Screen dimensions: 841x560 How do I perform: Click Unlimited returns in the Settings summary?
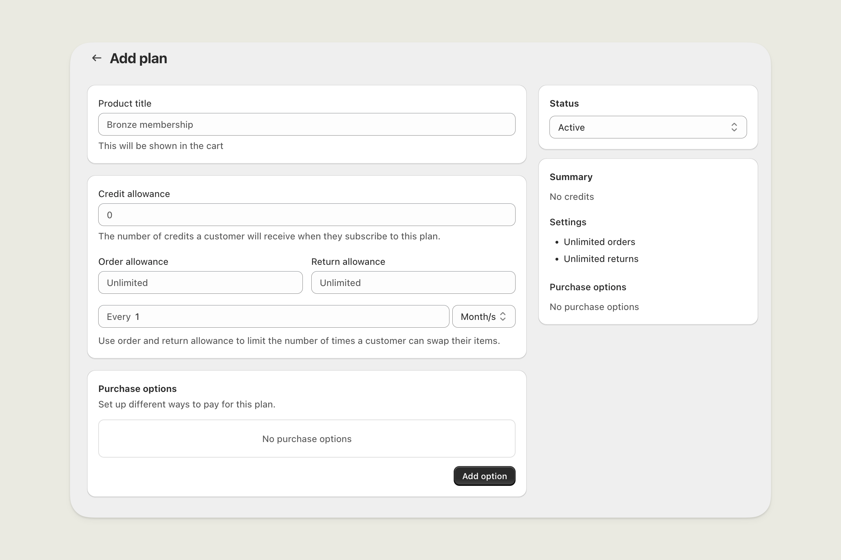tap(601, 258)
